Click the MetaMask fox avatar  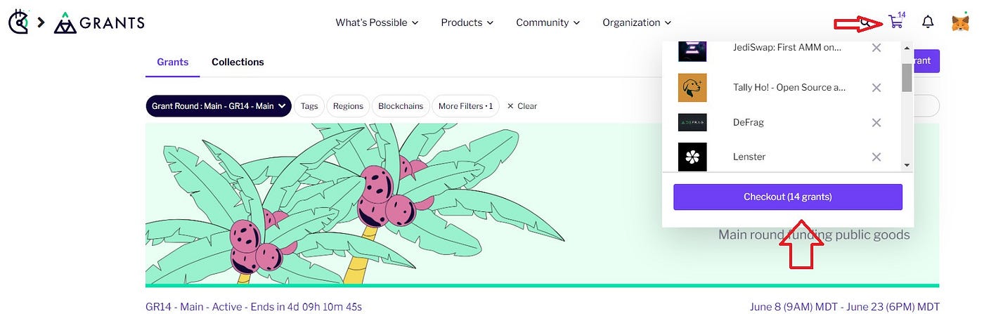click(960, 22)
